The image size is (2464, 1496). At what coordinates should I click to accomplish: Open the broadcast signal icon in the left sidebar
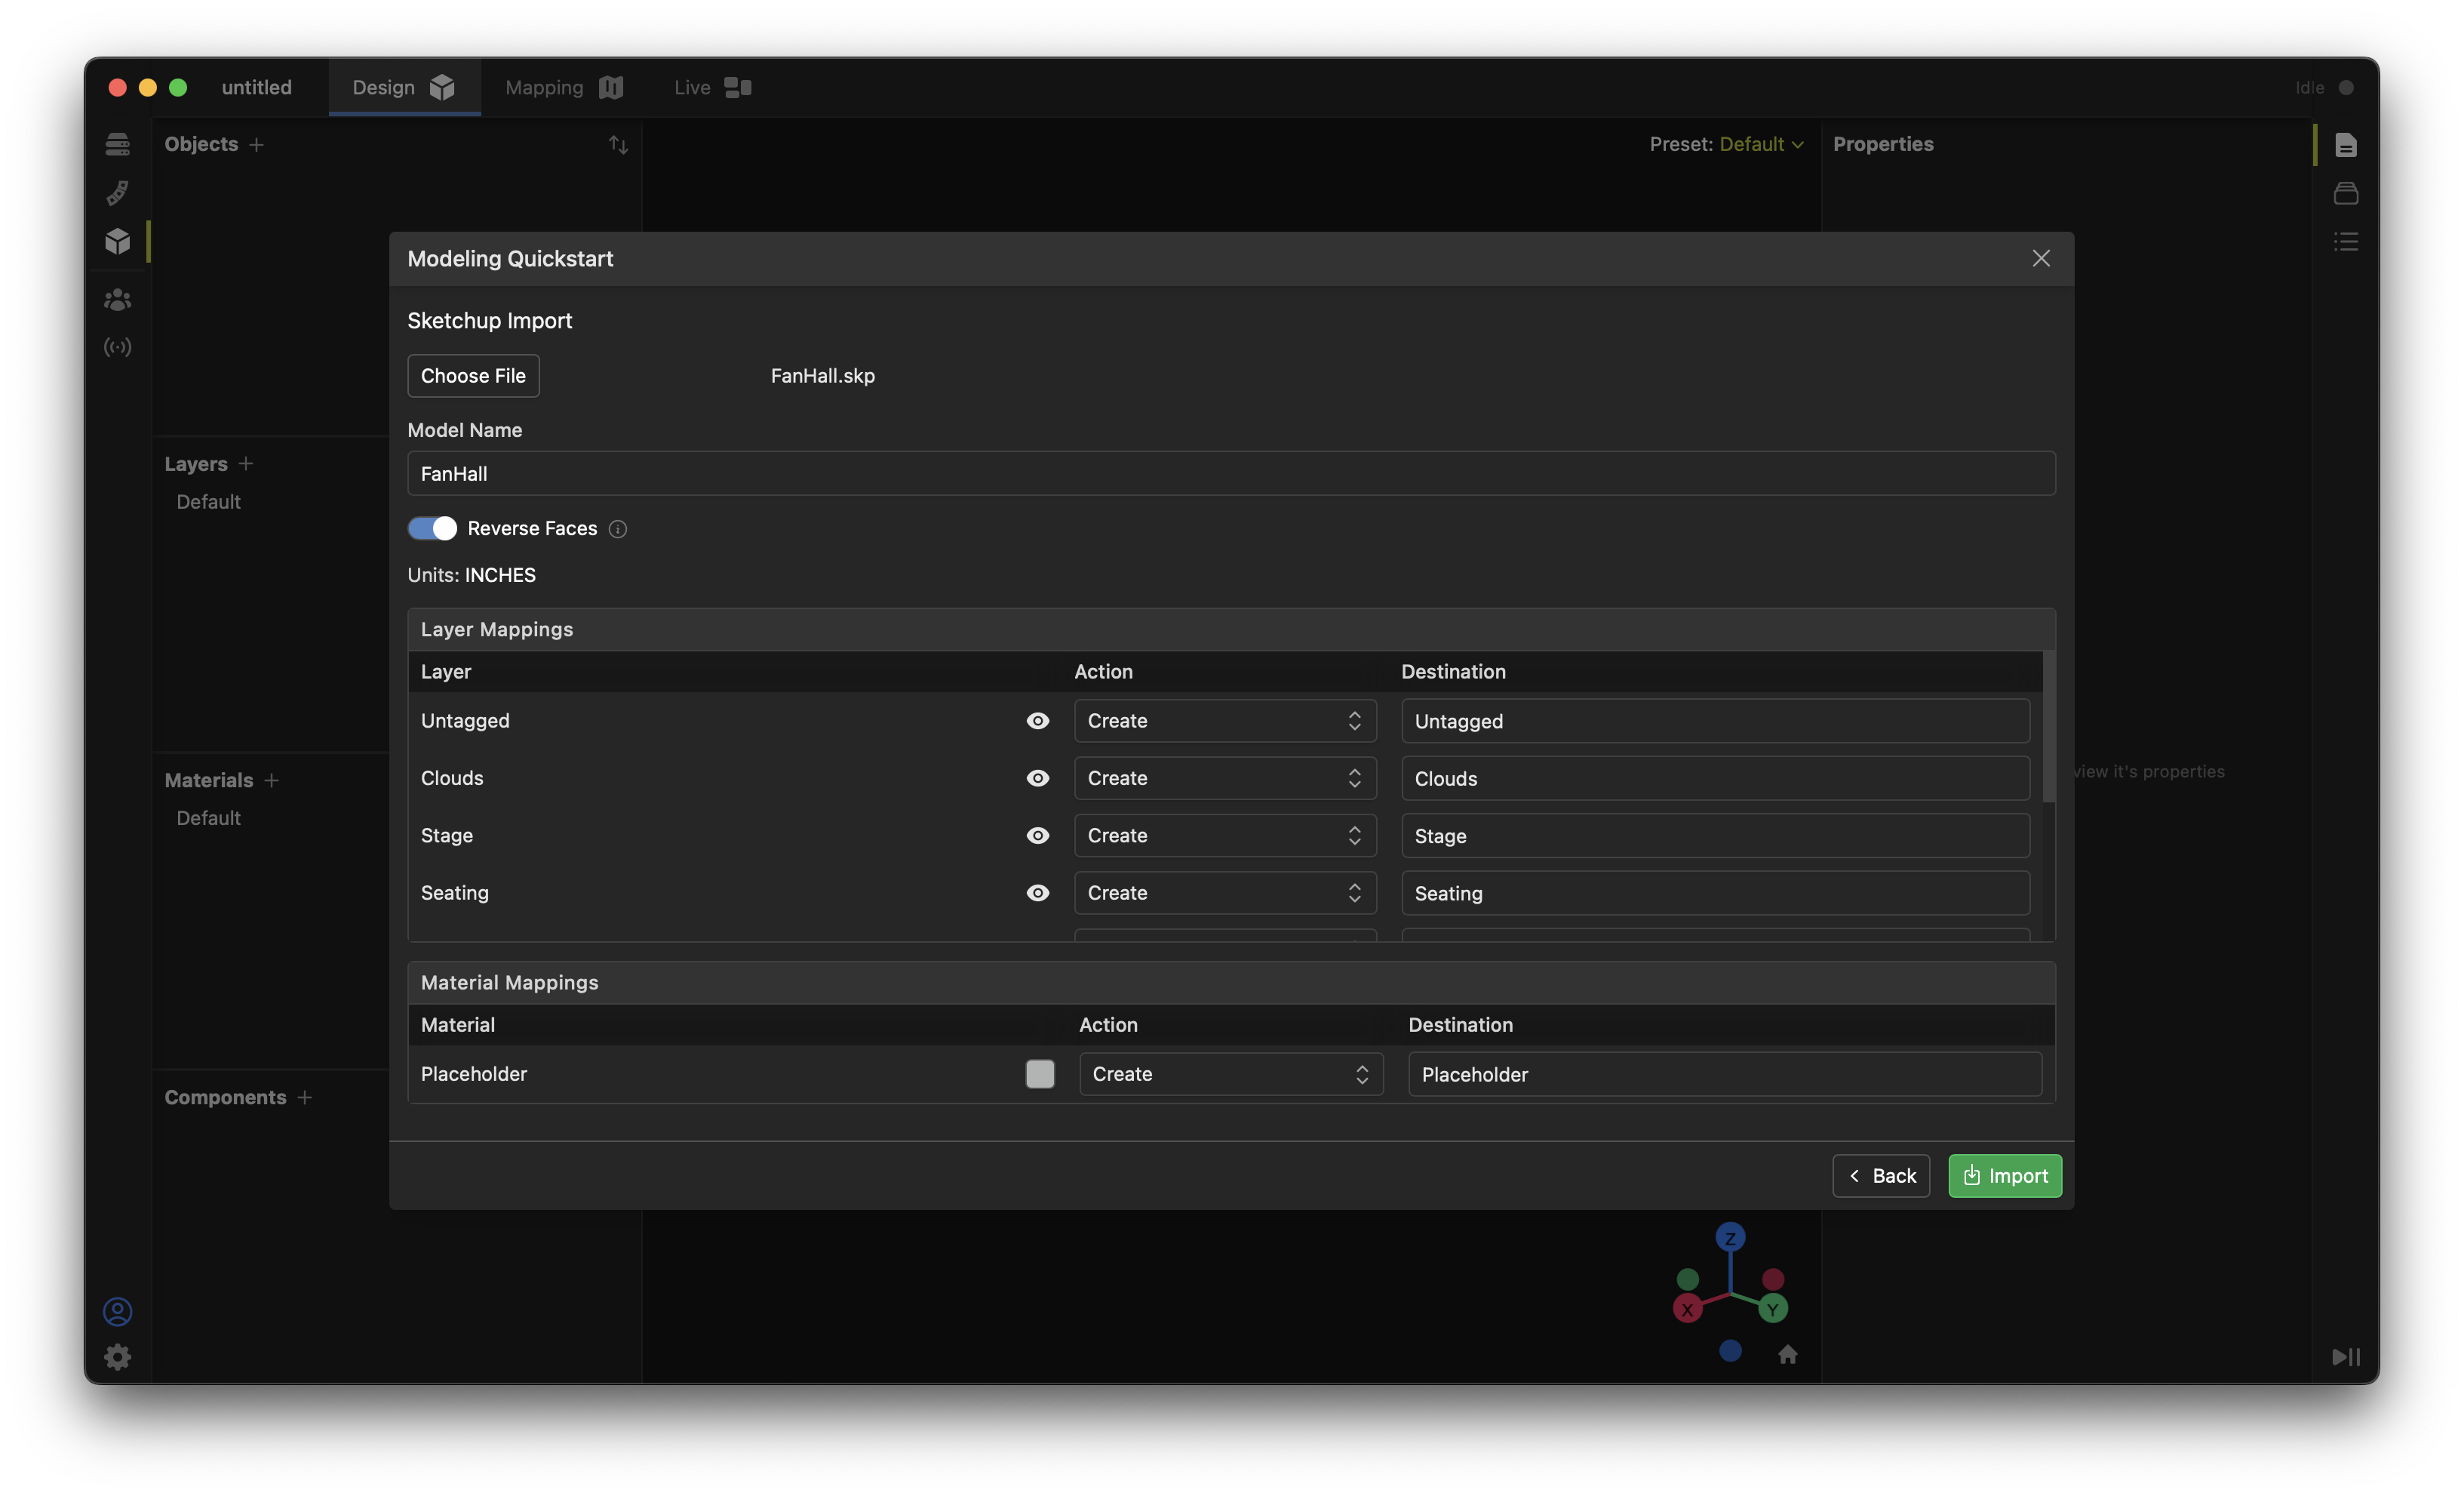(117, 347)
